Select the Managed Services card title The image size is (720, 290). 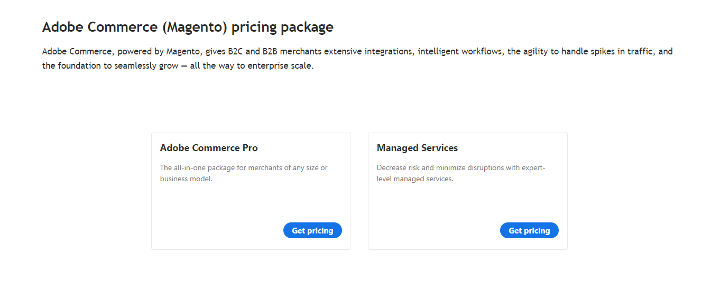(417, 148)
